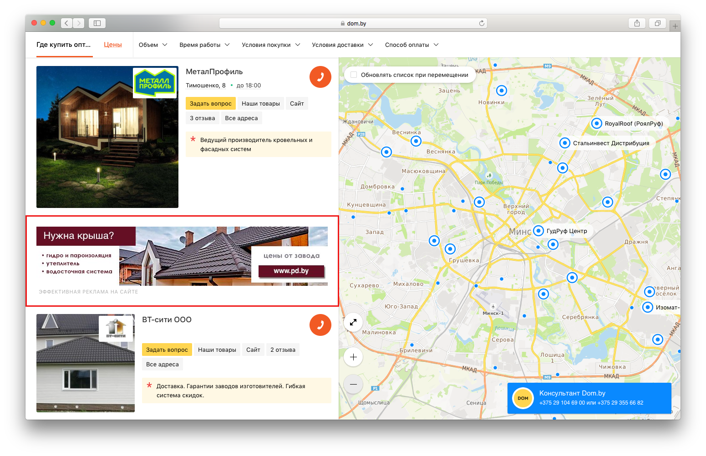The width and height of the screenshot is (706, 456).
Task: Open Safari back navigation arrow
Action: [x=67, y=23]
